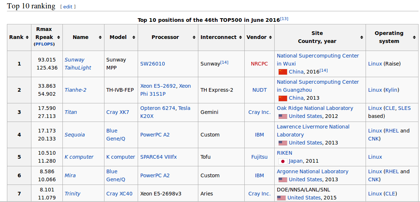Click US flag in Mira row

point(283,179)
